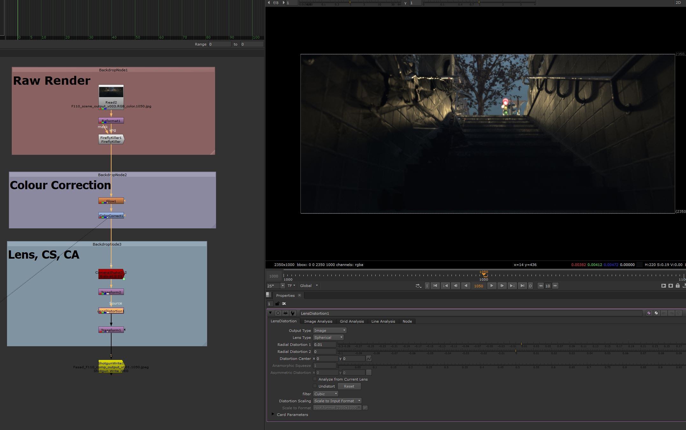Center LensDistortion1 node in node graph
Image resolution: width=686 pixels, height=430 pixels.
278,313
